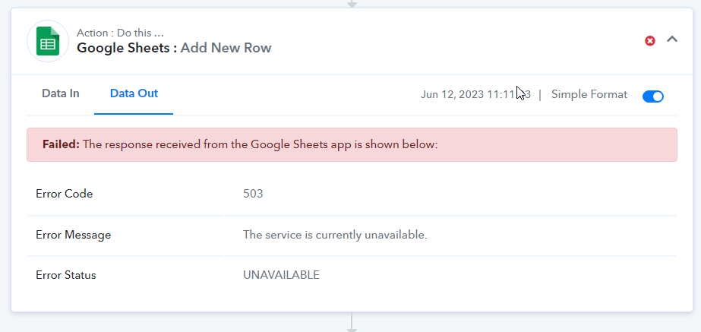Click the Error Code label
Screen dimensions: 701x332
[65, 194]
